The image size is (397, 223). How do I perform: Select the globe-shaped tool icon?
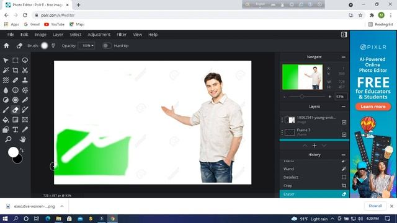pyautogui.click(x=16, y=90)
